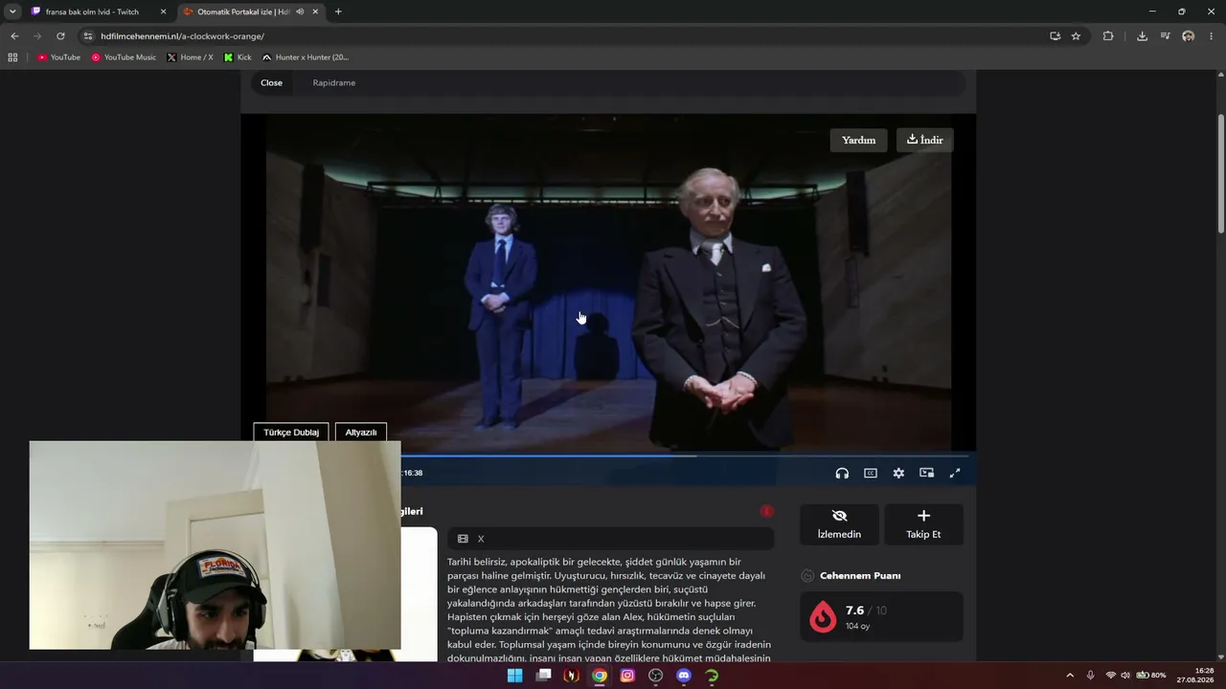Open the Extensions puzzle icon
The width and height of the screenshot is (1226, 689).
(x=1108, y=36)
